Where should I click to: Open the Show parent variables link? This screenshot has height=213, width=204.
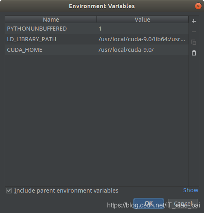coord(191,190)
